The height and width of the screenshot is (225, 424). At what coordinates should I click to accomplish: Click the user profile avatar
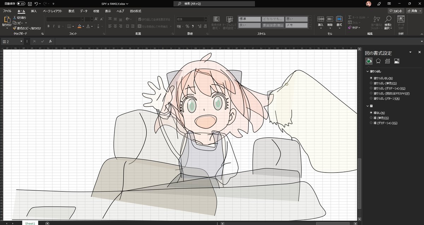click(x=369, y=4)
